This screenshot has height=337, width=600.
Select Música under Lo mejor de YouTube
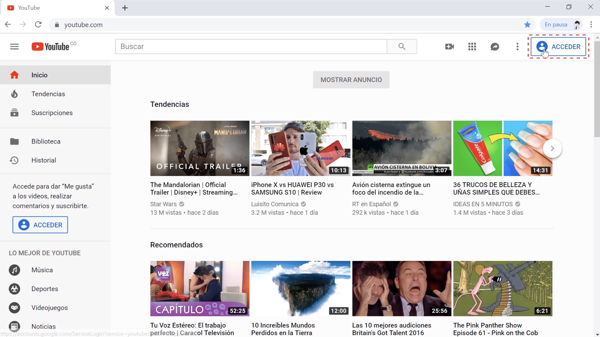point(42,270)
